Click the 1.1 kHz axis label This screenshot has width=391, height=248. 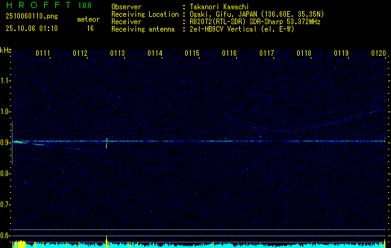pos(5,81)
